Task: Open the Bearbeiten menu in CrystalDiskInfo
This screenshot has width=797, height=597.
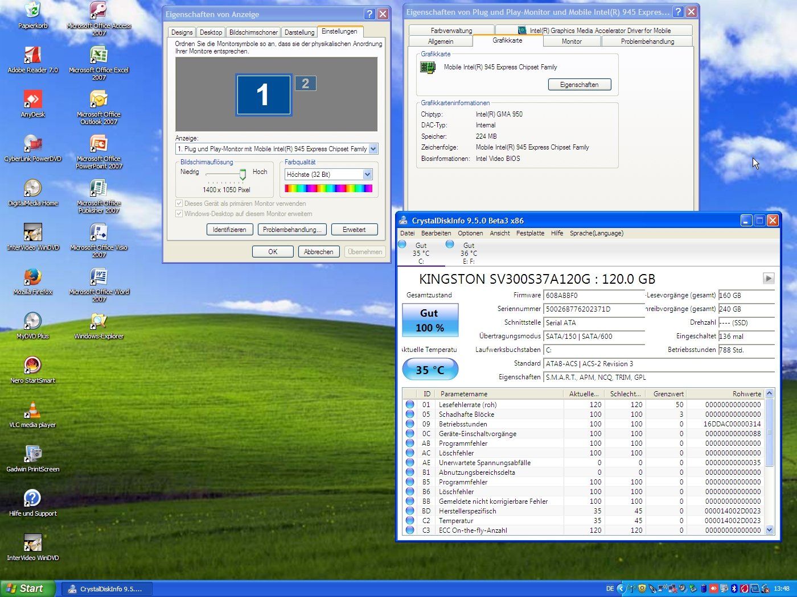Action: click(436, 233)
